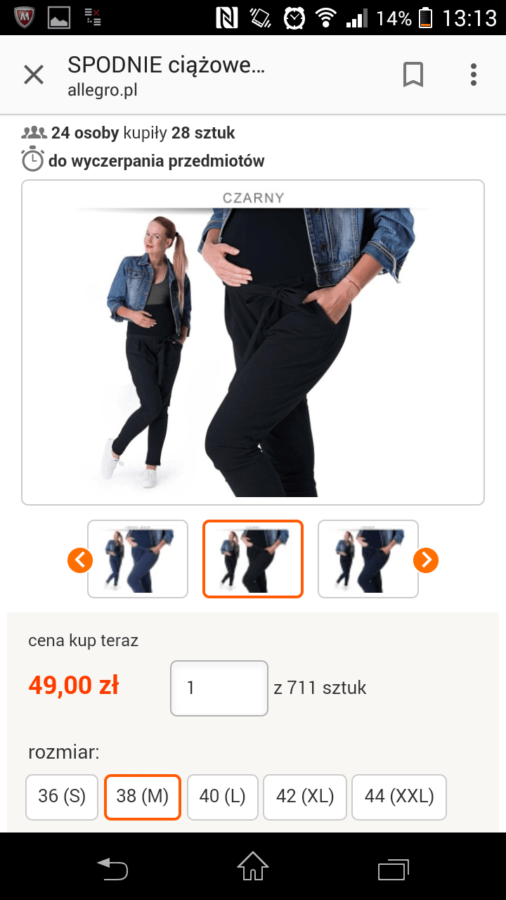The image size is (506, 900).
Task: Pick size 44 (XXL)
Action: [399, 797]
